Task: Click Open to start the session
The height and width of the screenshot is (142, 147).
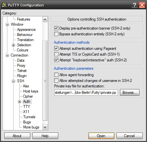Action: (x=101, y=136)
